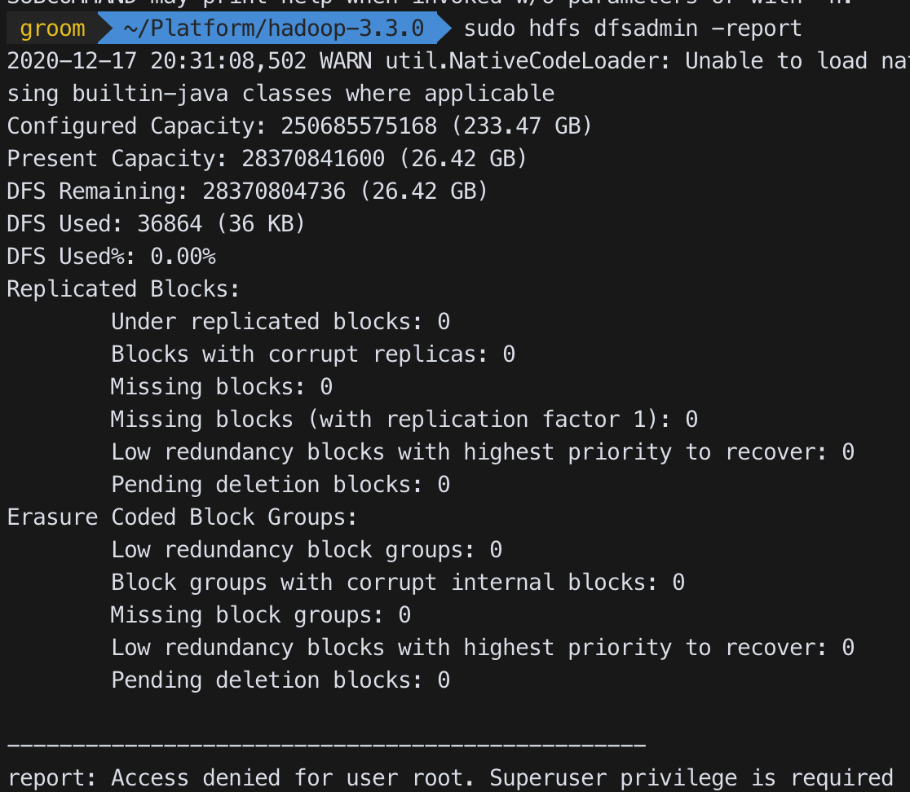
Task: Click Block groups with corrupt internal blocks
Action: click(398, 582)
